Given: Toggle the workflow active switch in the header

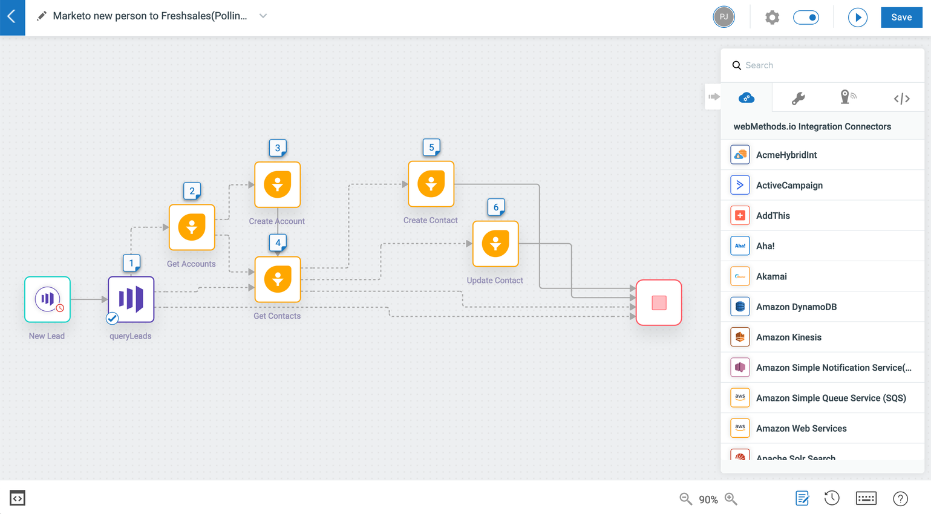Looking at the screenshot, I should 806,18.
